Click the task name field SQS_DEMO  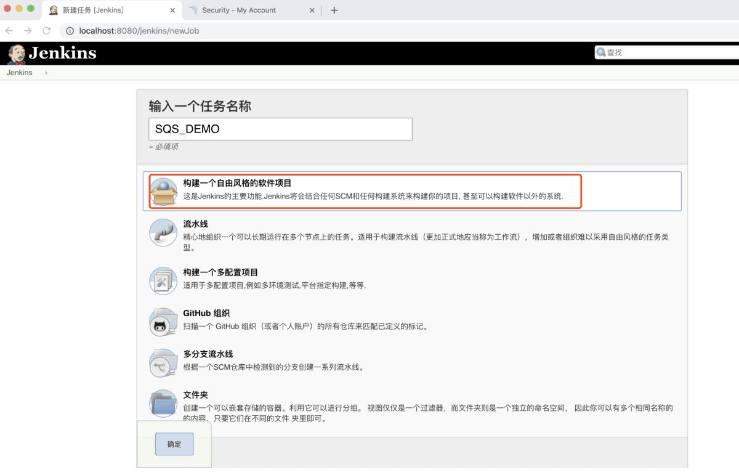tap(280, 129)
